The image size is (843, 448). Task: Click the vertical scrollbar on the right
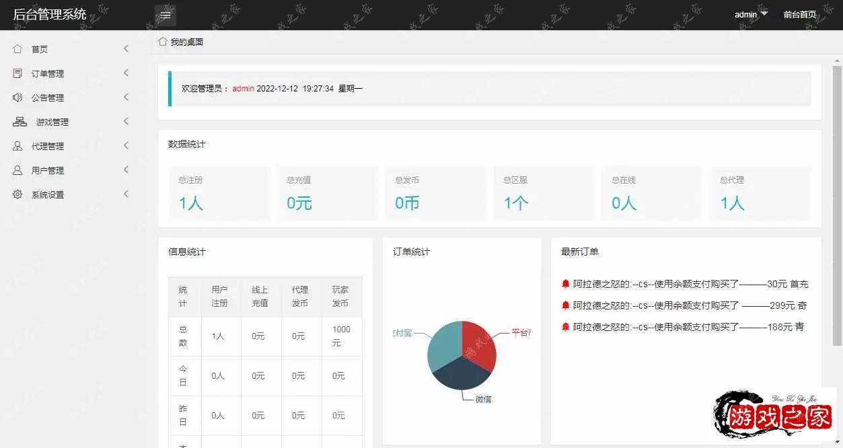pyautogui.click(x=837, y=202)
